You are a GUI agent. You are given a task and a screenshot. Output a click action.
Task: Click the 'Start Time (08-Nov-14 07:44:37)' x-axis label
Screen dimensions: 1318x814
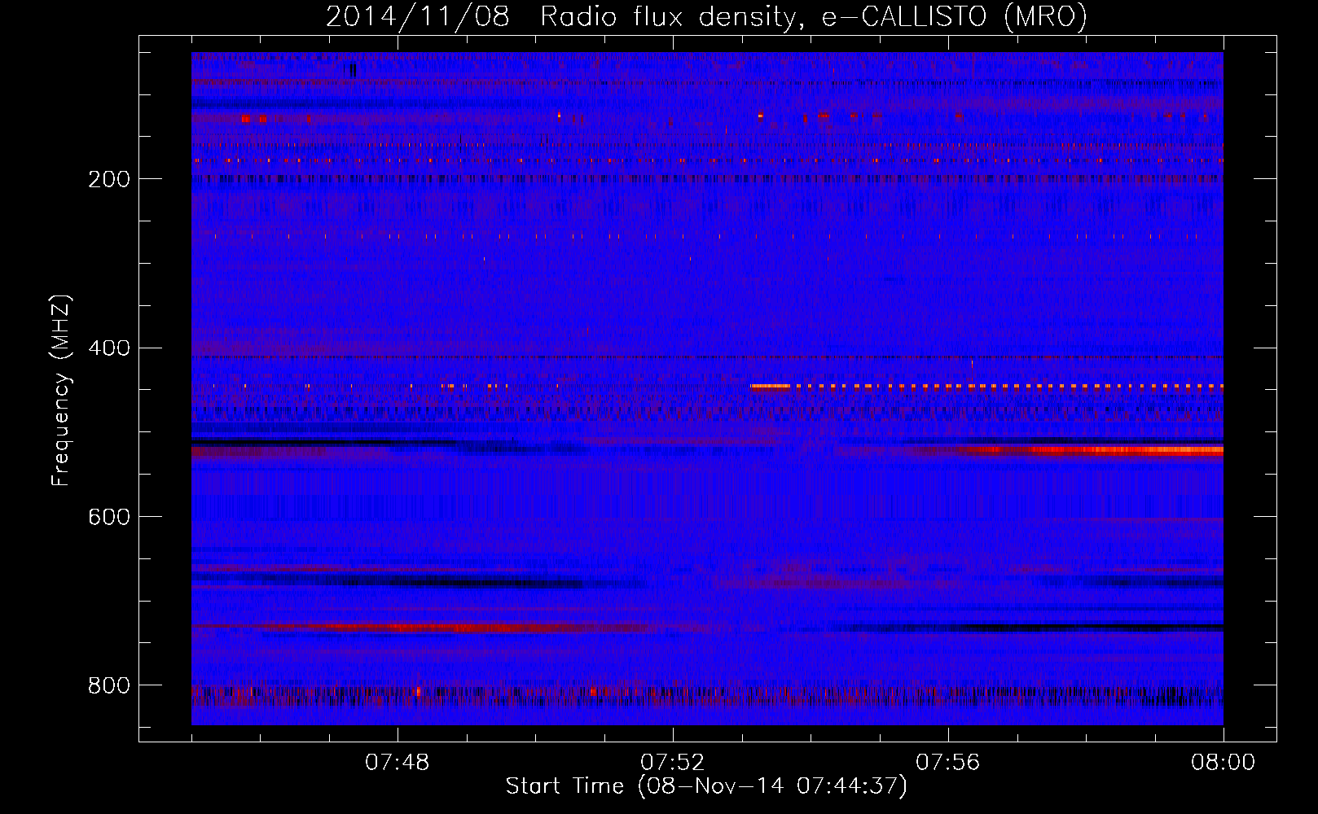pos(706,786)
